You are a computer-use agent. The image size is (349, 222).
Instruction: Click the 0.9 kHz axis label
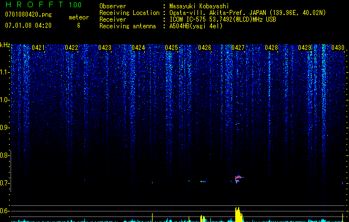(x=4, y=128)
